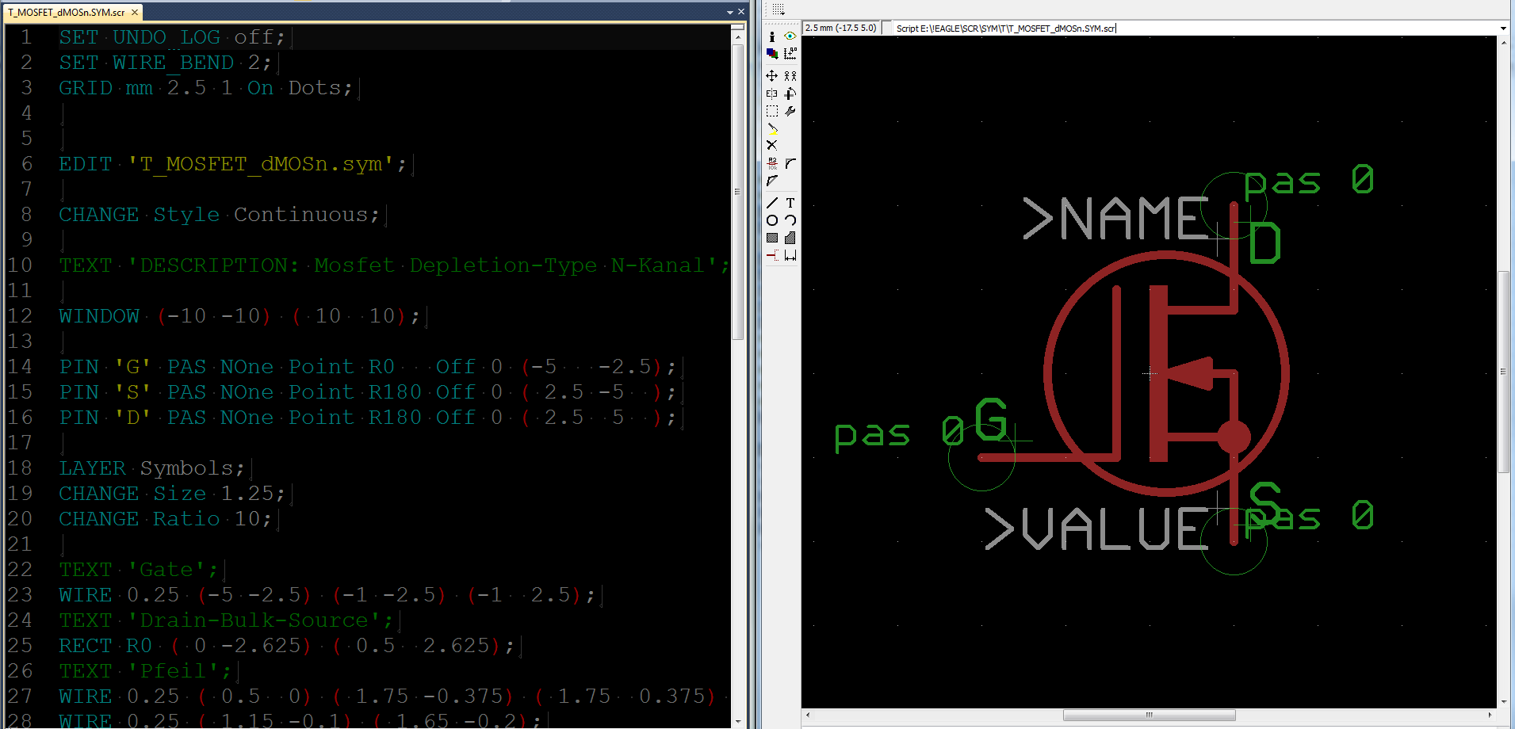Image resolution: width=1515 pixels, height=729 pixels.
Task: Click the 'G' pin name on line 14
Action: (132, 367)
